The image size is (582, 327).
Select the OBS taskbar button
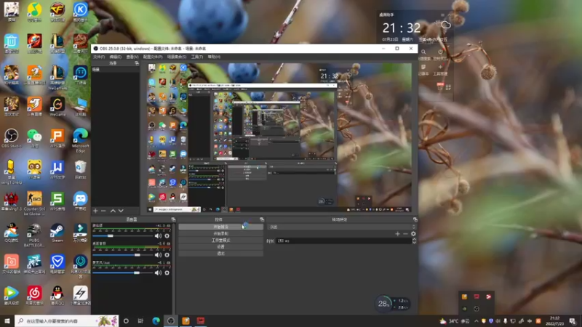(x=170, y=321)
